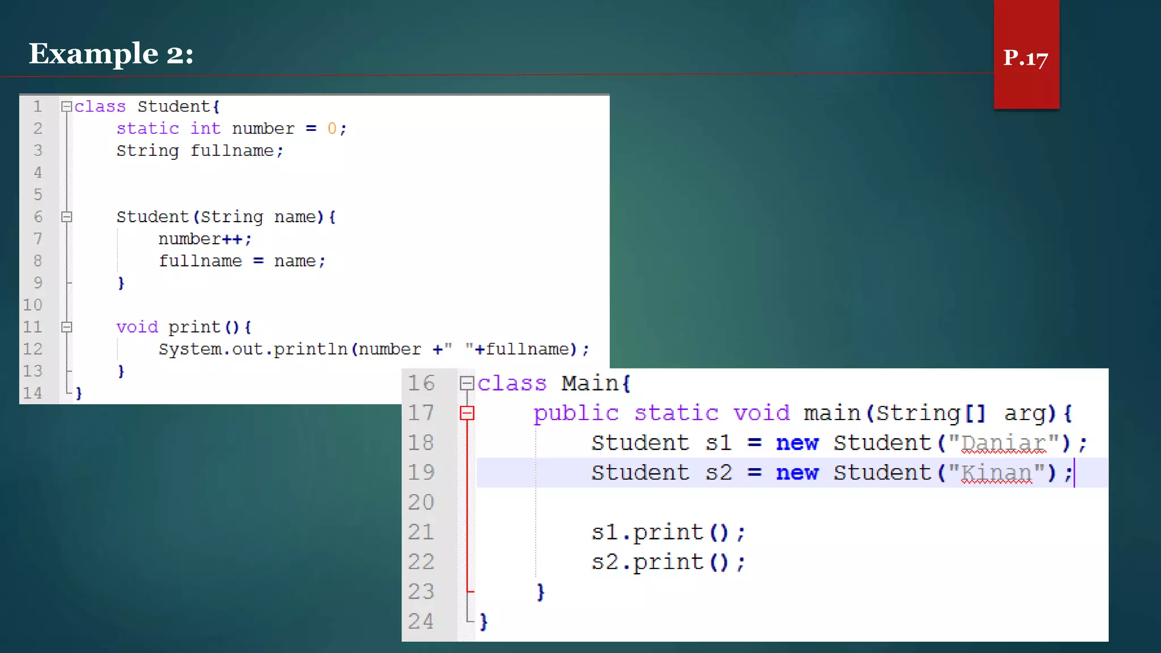Click 'String fullname;' on line 3

coord(200,151)
